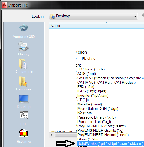The width and height of the screenshot is (144, 147).
Task: Select NX (*.prt) file type
Action: (x=111, y=113)
